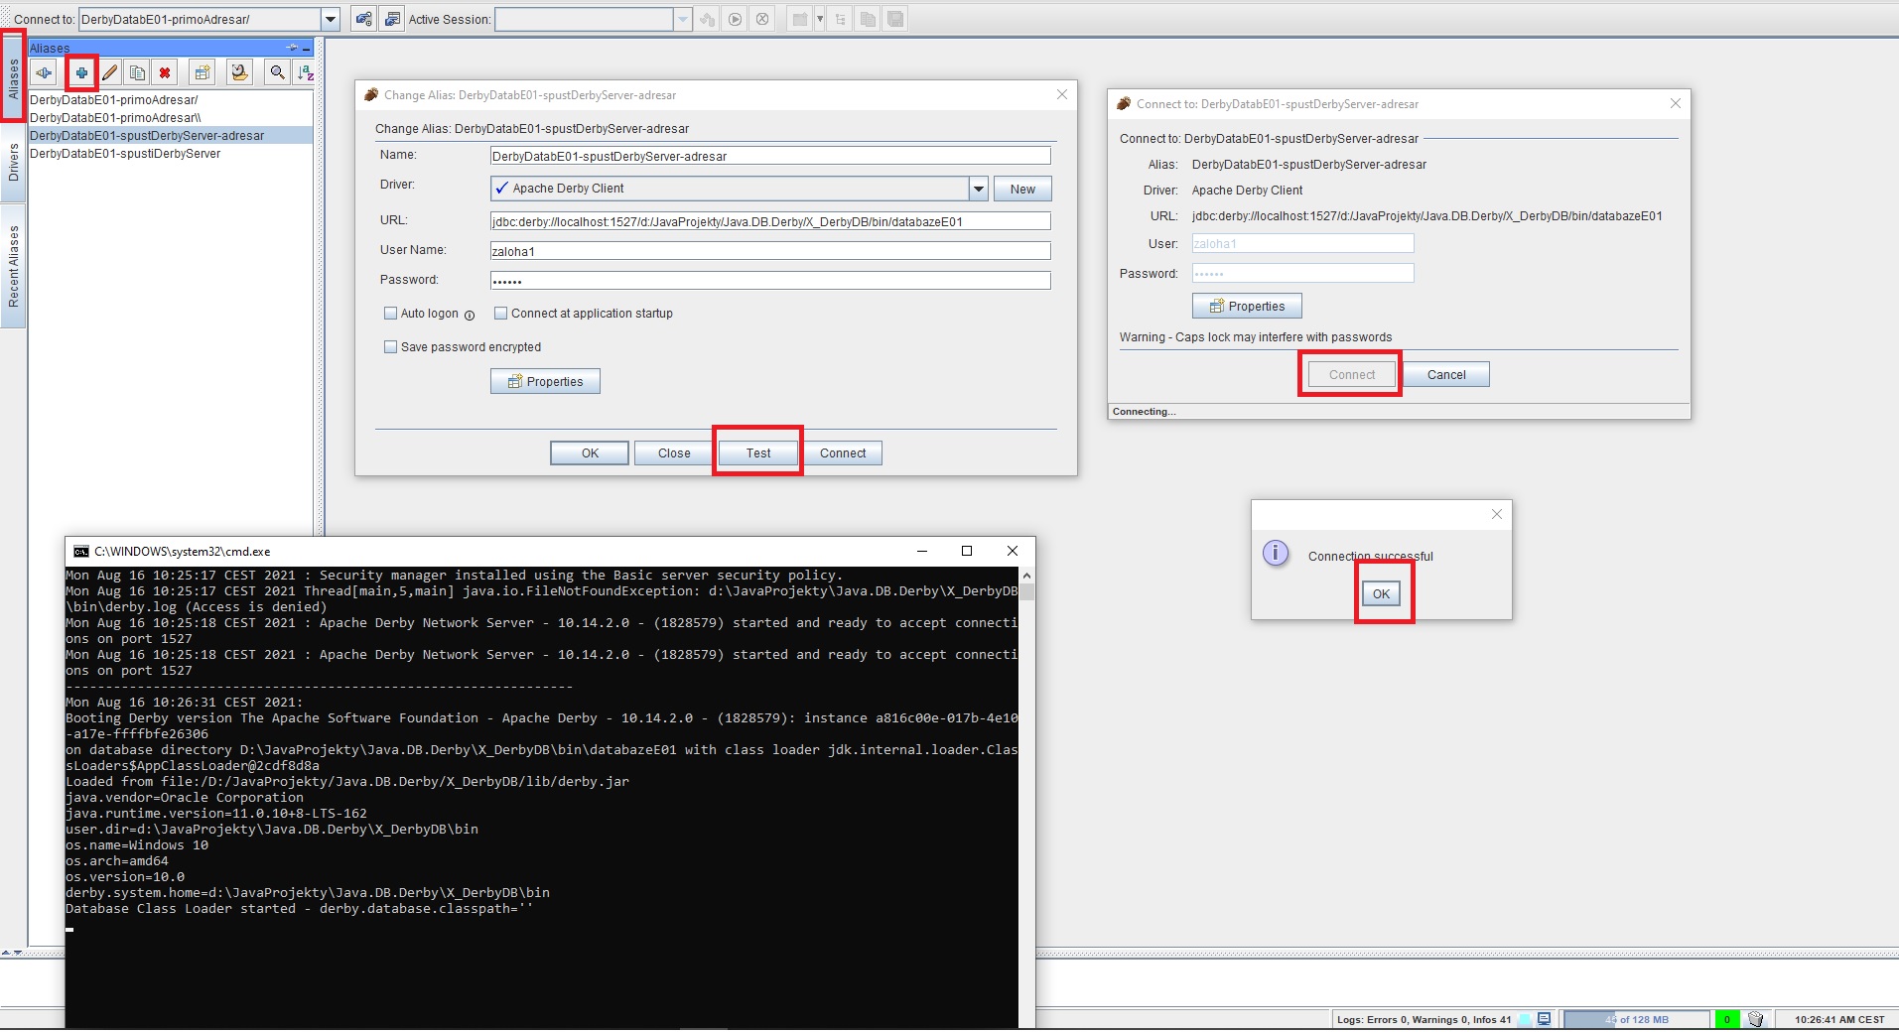Delete selected alias with red X icon
Viewport: 1899px width, 1032px height.
tap(165, 72)
